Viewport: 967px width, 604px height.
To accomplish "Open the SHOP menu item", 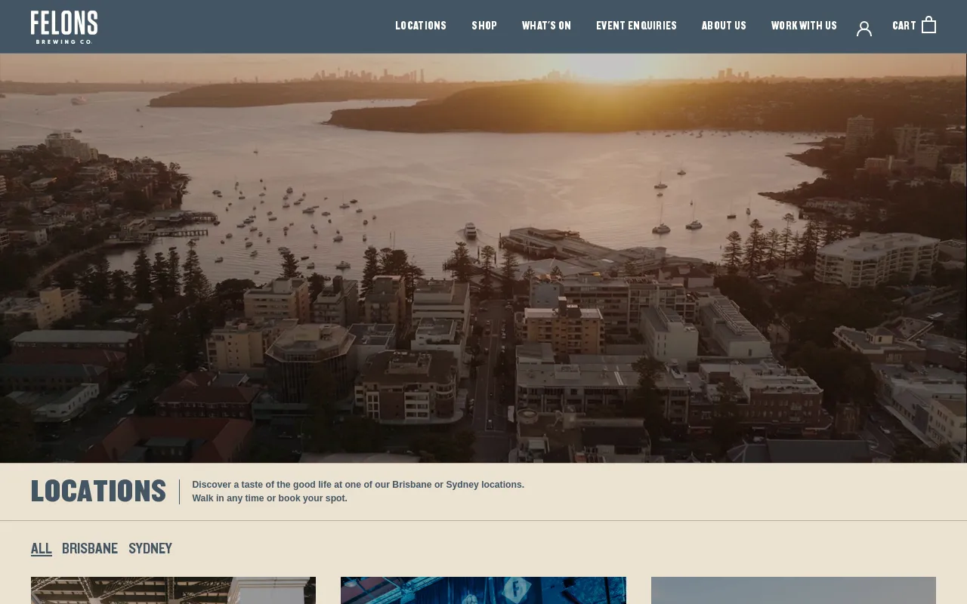I will point(484,26).
